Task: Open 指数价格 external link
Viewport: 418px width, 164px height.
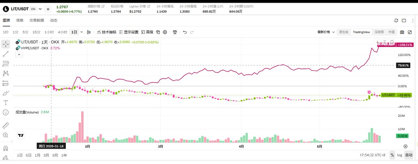Action: tap(103, 6)
